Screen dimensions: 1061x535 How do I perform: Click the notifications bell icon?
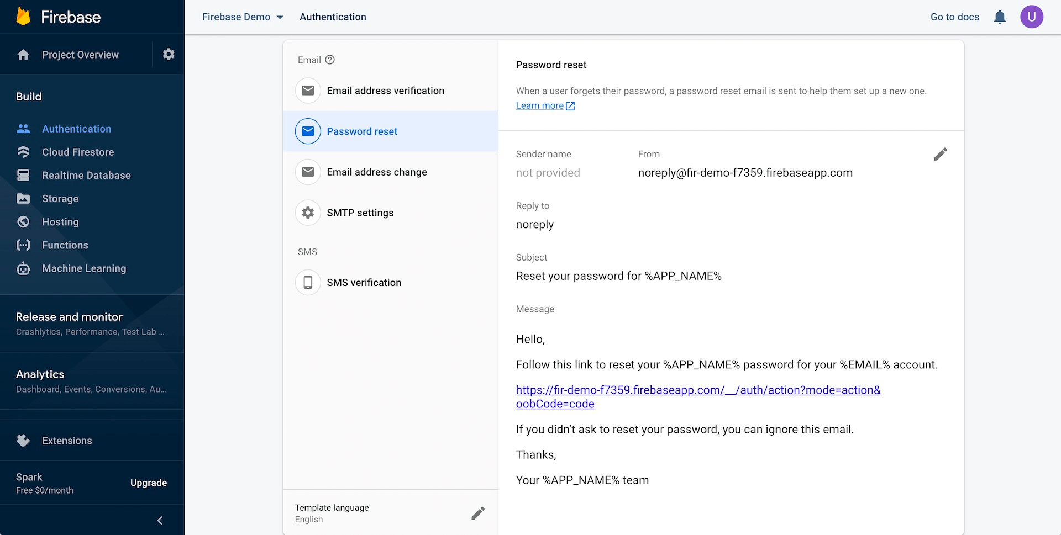click(1000, 17)
